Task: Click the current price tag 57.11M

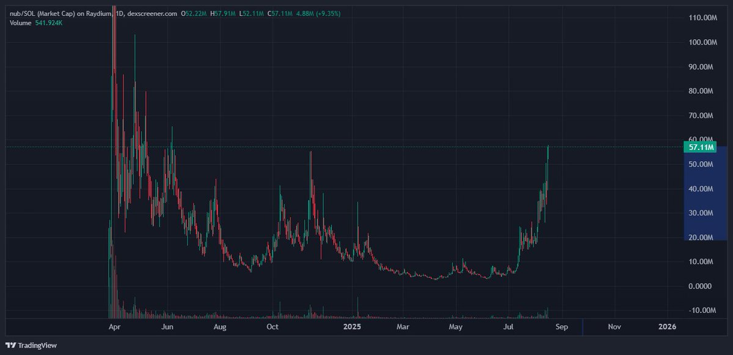Action: tap(701, 147)
